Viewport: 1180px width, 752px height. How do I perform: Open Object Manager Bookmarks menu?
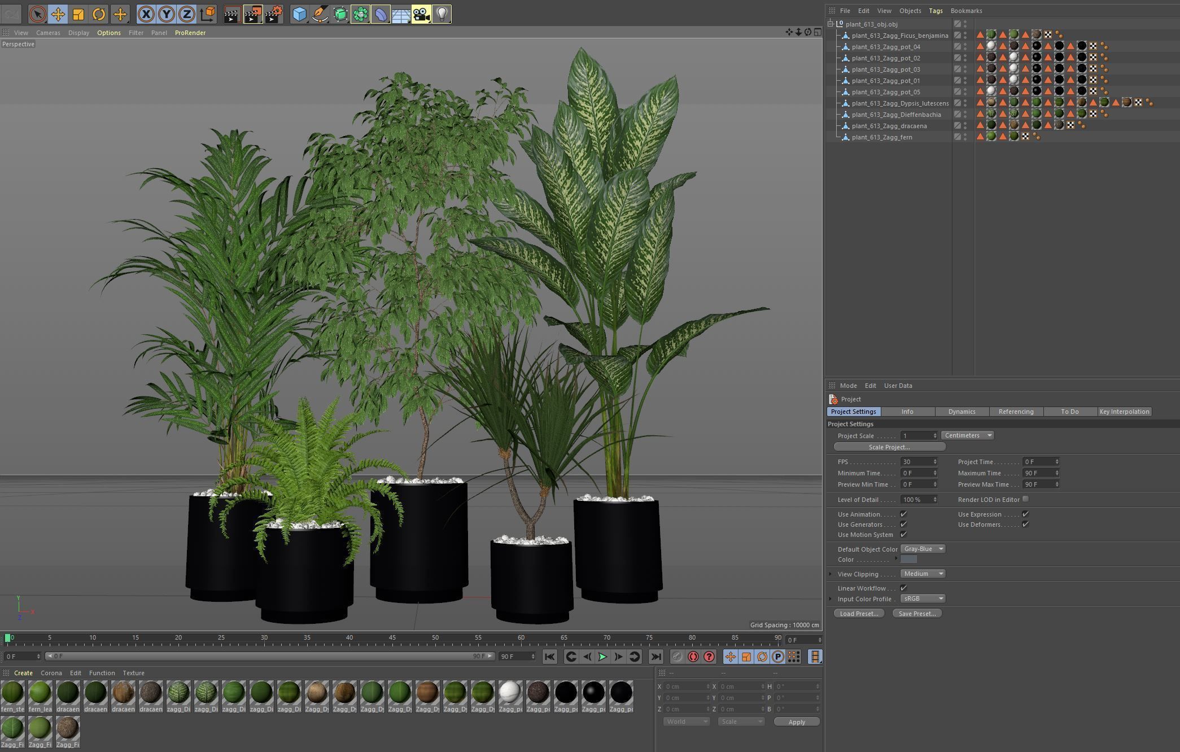point(966,11)
